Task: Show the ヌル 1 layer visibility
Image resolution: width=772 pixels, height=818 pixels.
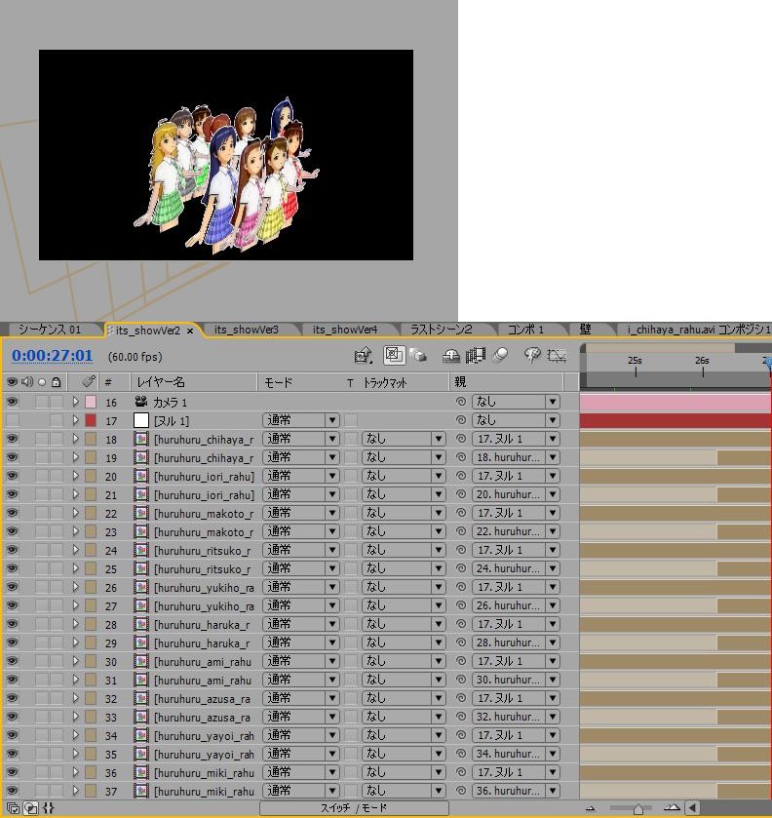Action: (12, 420)
